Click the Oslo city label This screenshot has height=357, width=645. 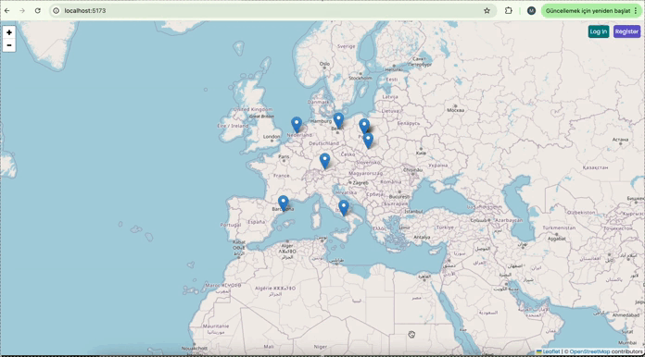point(324,64)
